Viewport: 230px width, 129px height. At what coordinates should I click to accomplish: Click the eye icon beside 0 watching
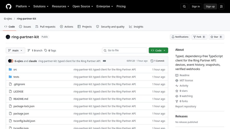(x=177, y=96)
